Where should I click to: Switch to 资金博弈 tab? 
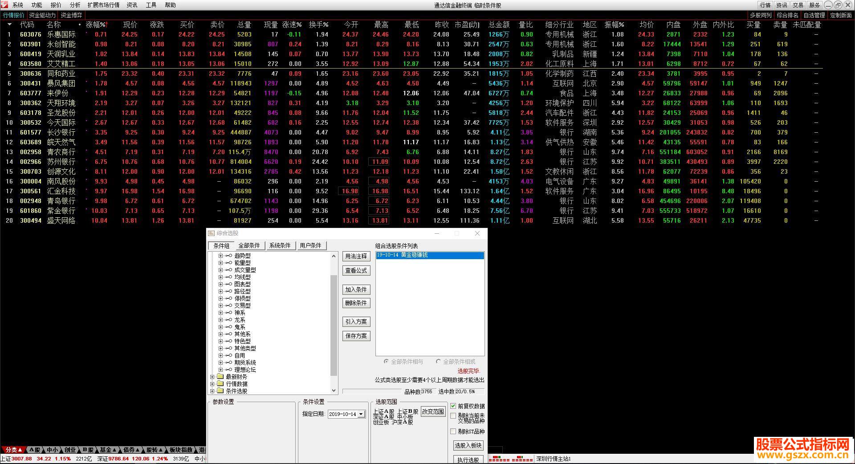[x=72, y=15]
